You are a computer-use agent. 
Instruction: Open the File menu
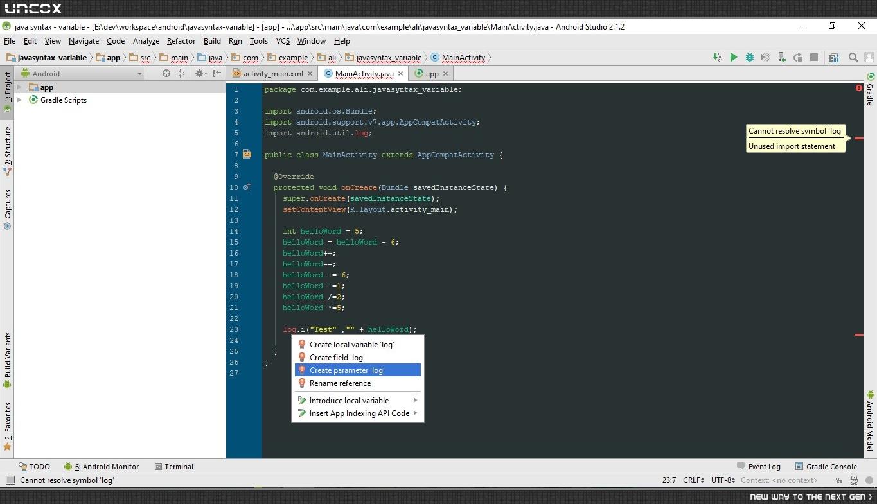coord(10,41)
